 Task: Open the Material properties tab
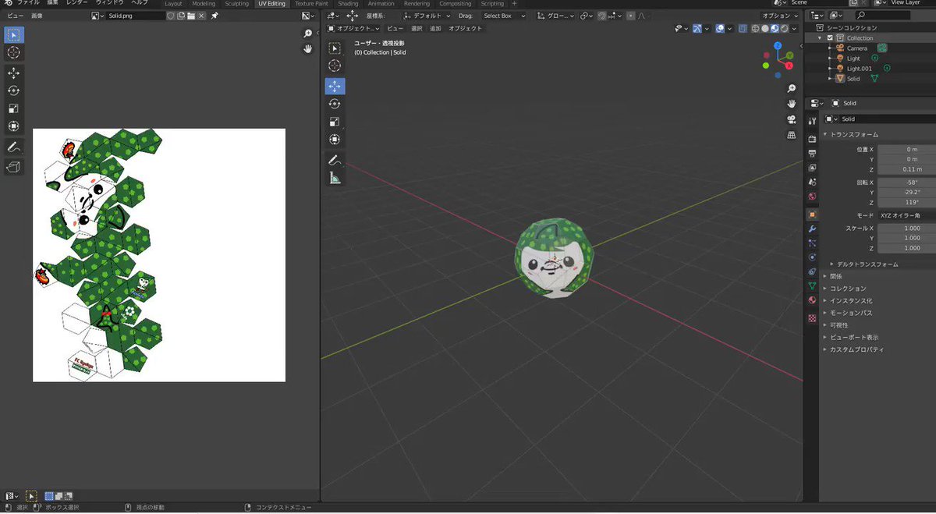tap(812, 300)
